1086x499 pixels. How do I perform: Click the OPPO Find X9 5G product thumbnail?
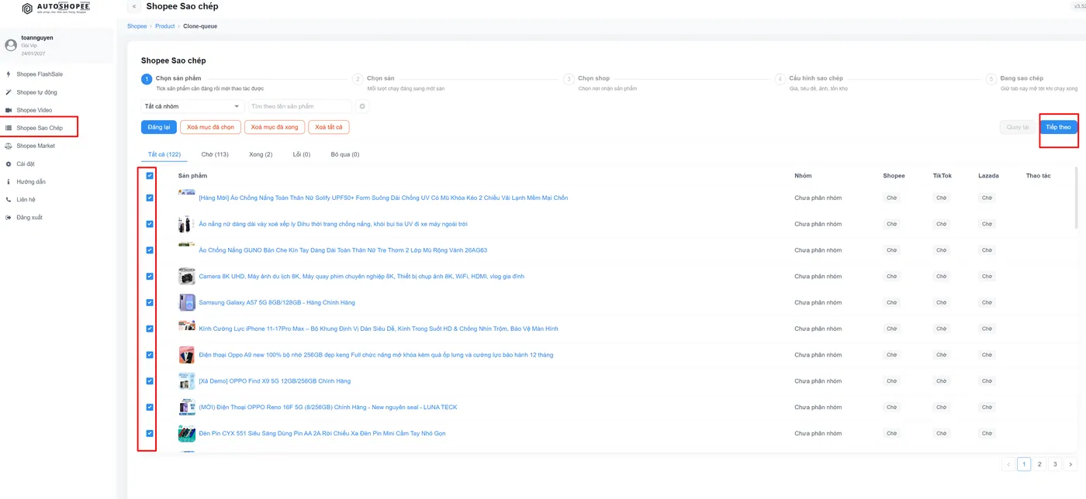tap(187, 381)
